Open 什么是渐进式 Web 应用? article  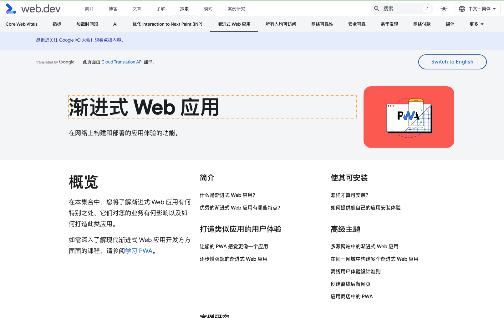point(227,195)
